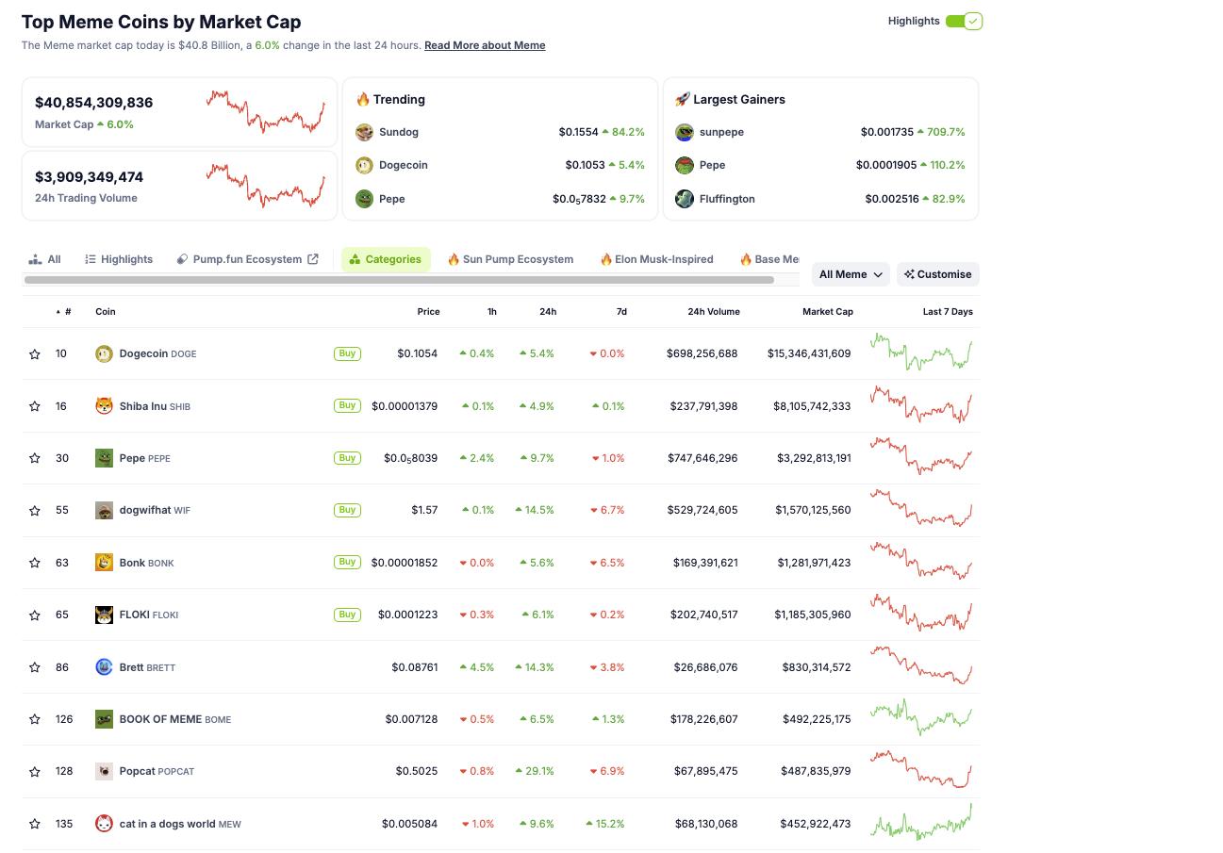Open the Read More about Meme link
Screen dimensions: 1223x853
(485, 45)
